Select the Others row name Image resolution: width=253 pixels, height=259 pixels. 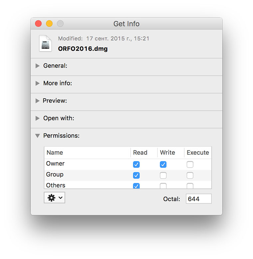(56, 185)
